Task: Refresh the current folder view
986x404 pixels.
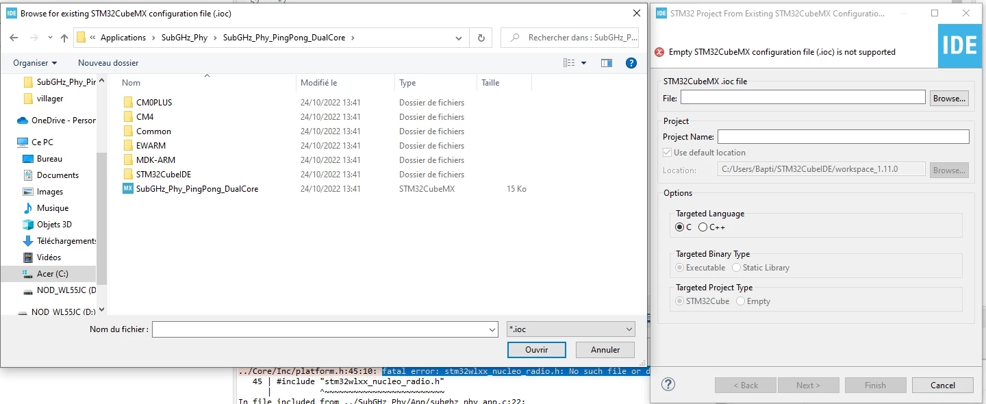Action: click(481, 38)
